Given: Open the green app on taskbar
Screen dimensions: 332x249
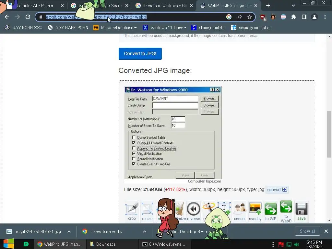Looking at the screenshot, I should tap(26, 244).
